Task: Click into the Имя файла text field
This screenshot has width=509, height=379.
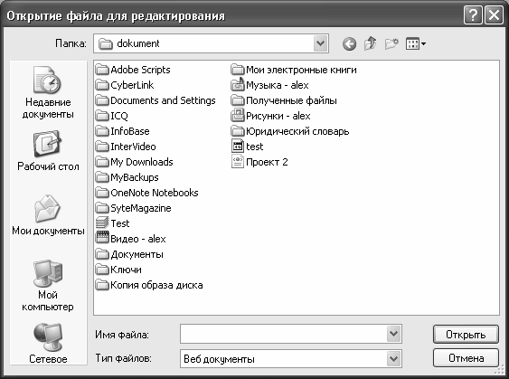Action: [x=283, y=334]
